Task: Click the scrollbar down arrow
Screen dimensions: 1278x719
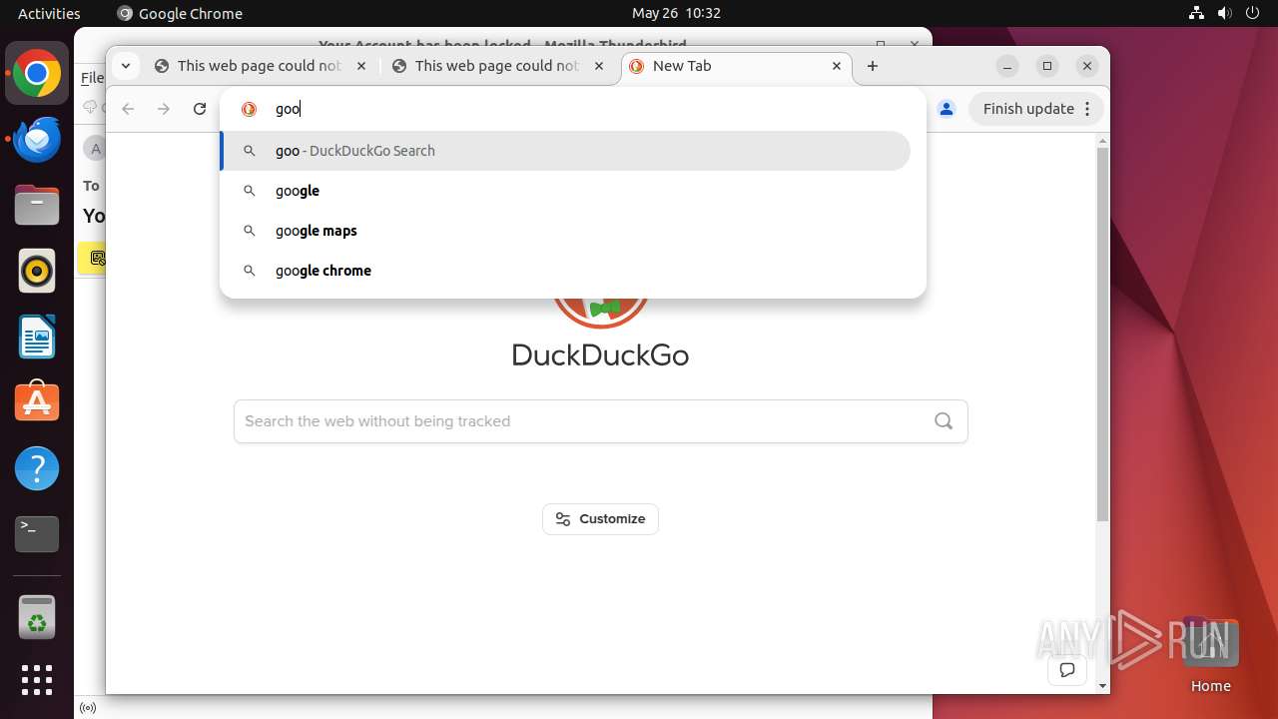Action: coord(1102,686)
